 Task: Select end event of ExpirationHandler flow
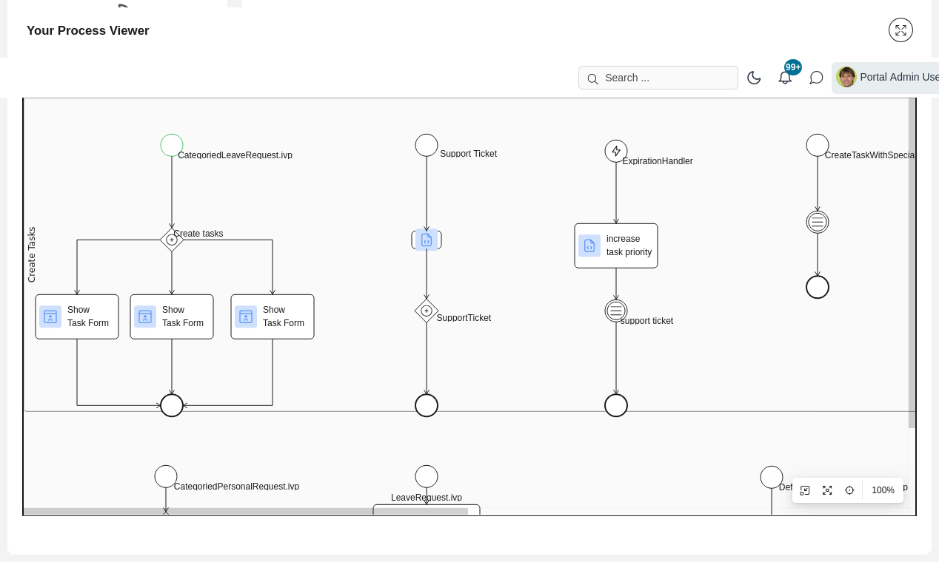pos(616,405)
